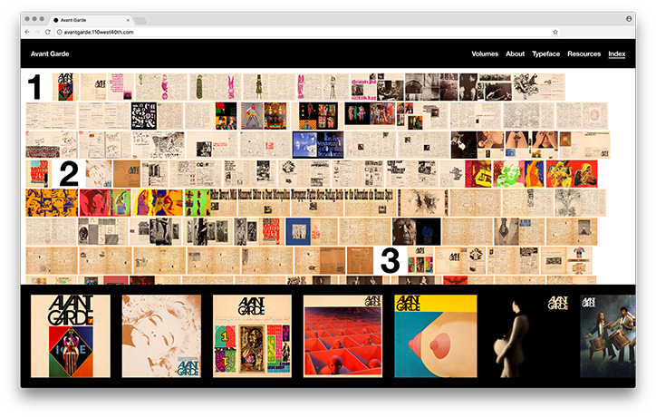Image resolution: width=656 pixels, height=417 pixels.
Task: Open the About page link
Action: click(x=515, y=53)
